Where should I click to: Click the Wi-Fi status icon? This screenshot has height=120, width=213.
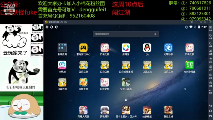191,27
